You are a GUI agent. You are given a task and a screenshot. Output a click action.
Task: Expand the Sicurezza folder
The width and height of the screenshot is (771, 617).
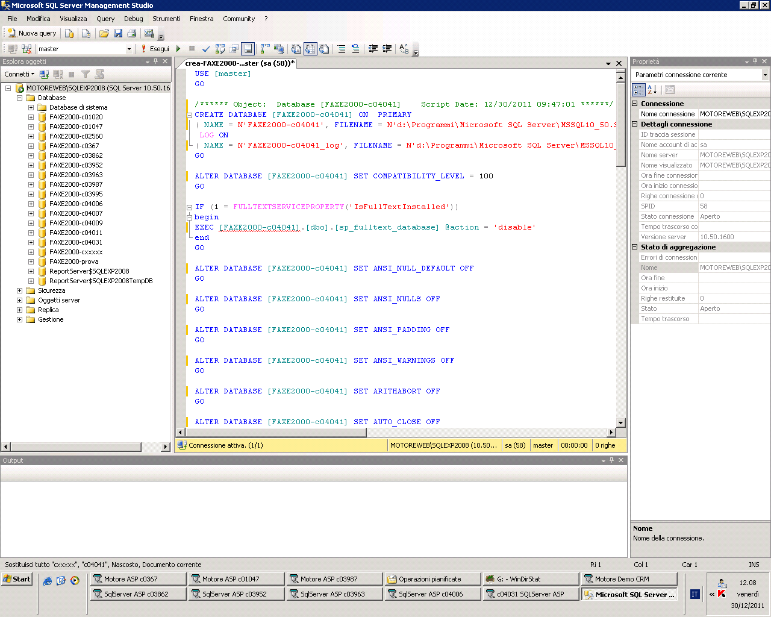[19, 290]
